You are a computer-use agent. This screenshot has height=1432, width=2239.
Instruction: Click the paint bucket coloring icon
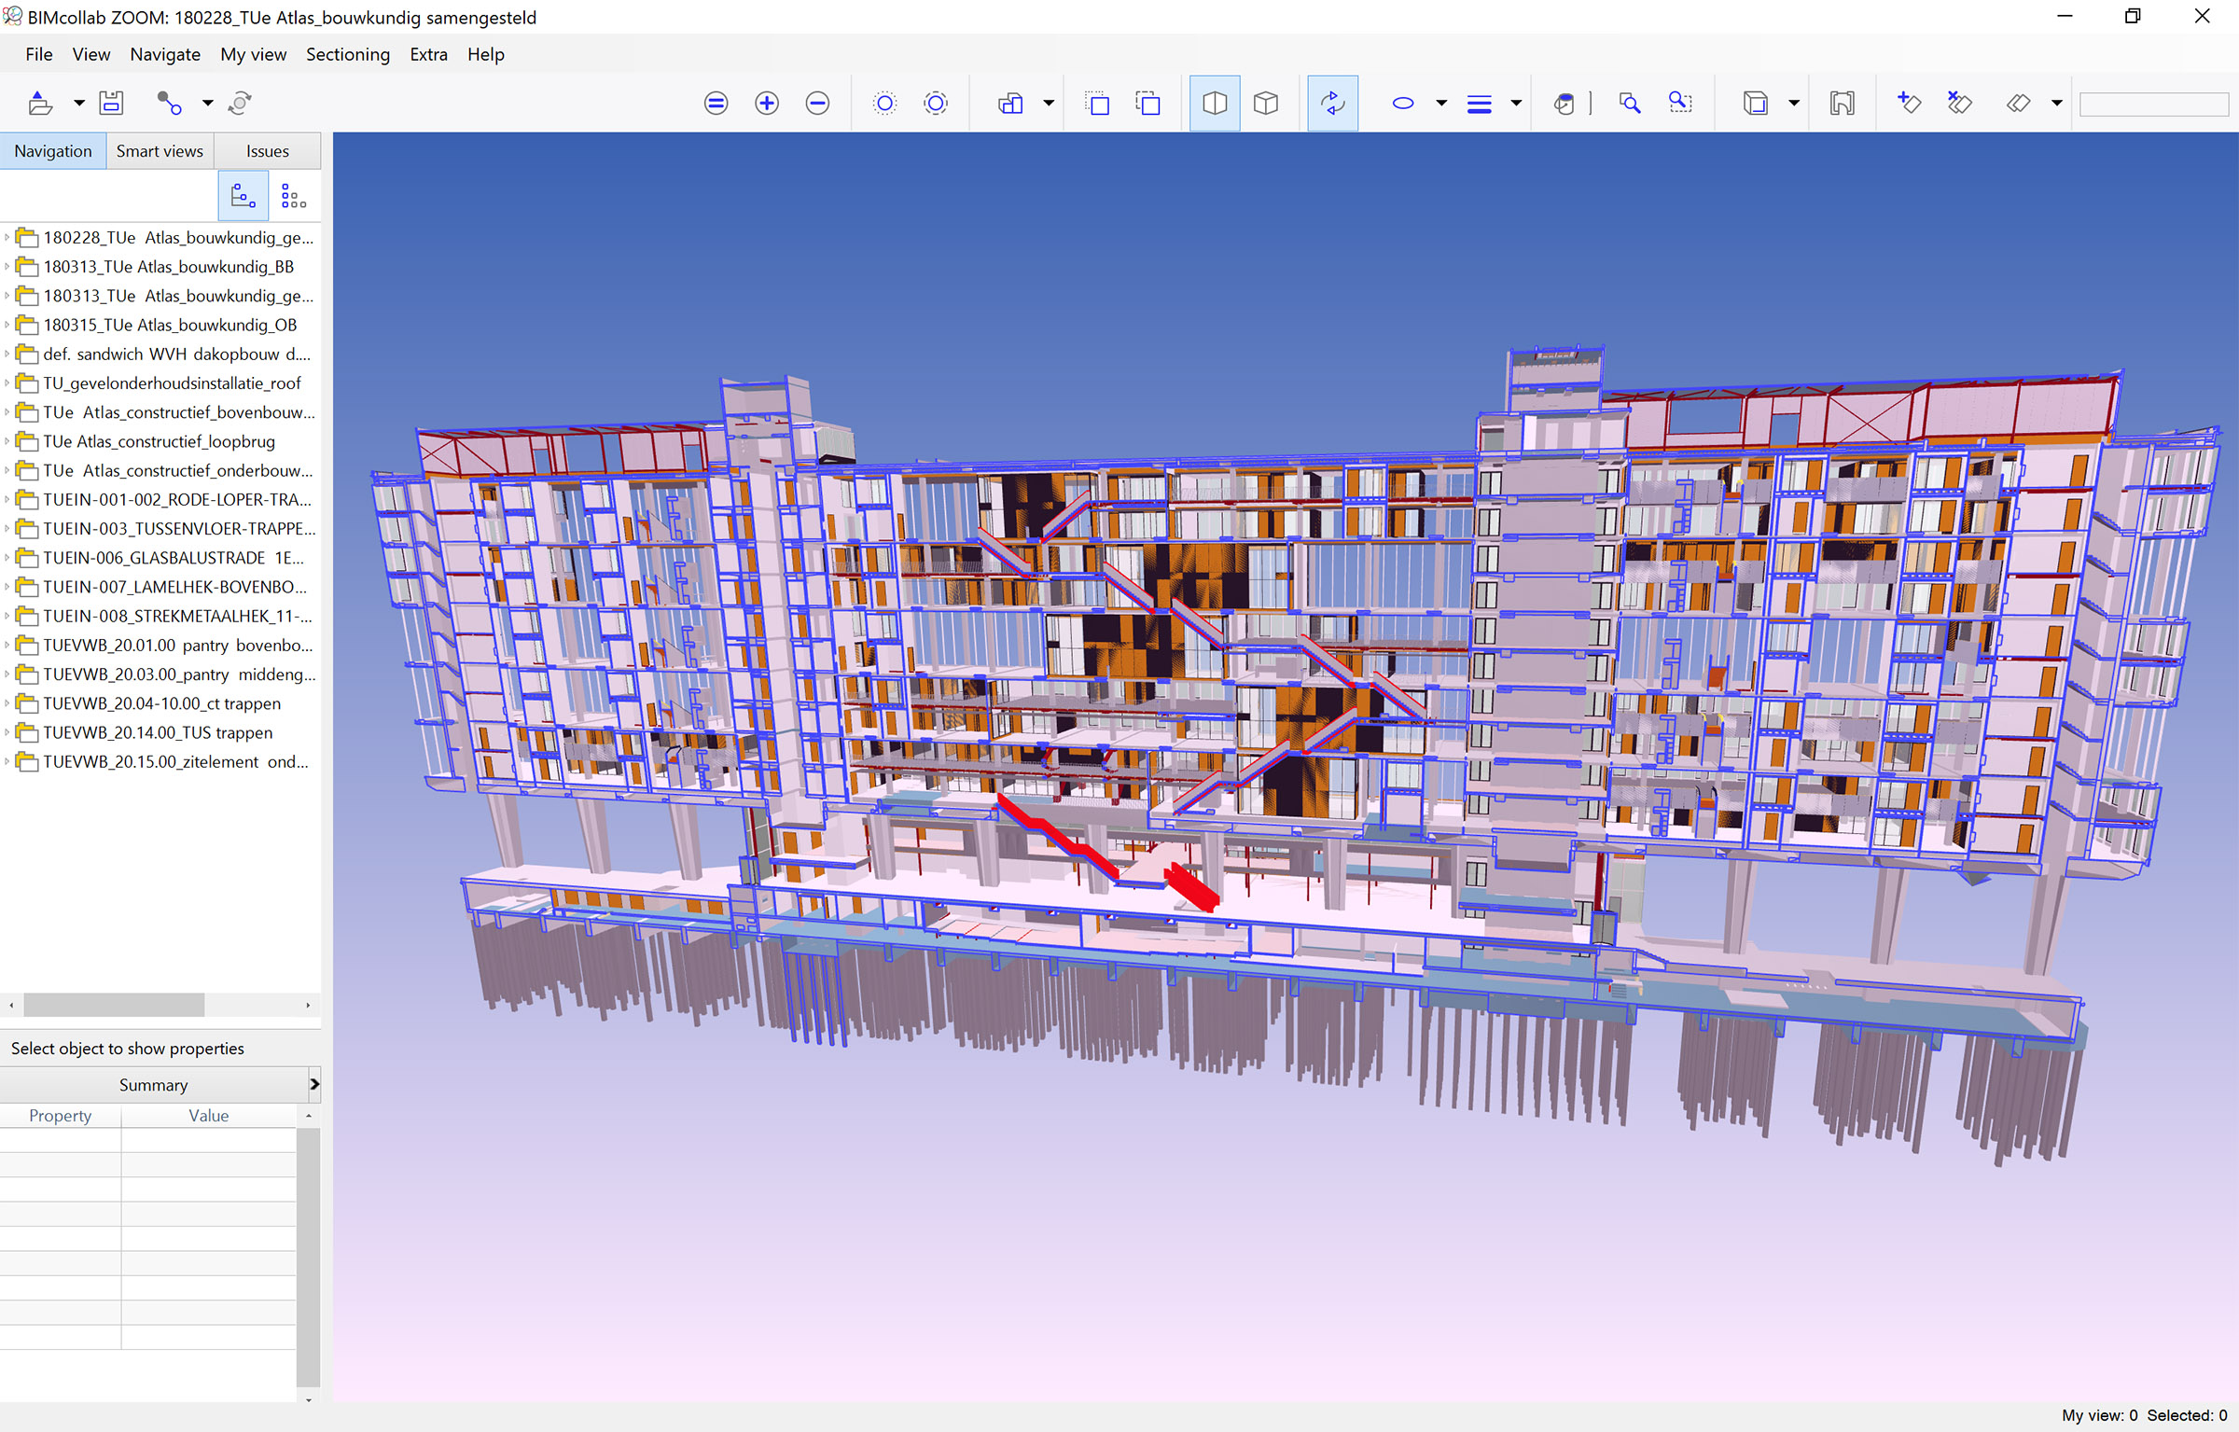1565,104
